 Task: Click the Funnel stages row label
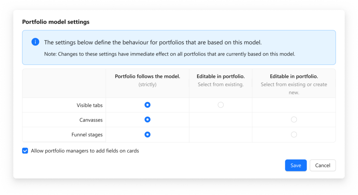87,135
